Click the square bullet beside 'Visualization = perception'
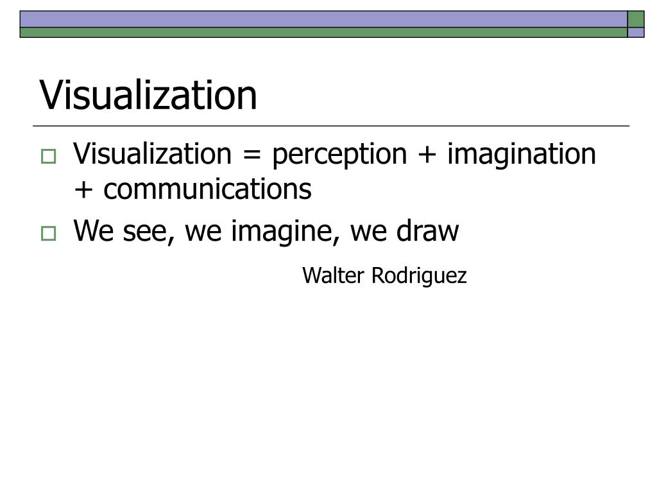The height and width of the screenshot is (493, 657). point(49,157)
